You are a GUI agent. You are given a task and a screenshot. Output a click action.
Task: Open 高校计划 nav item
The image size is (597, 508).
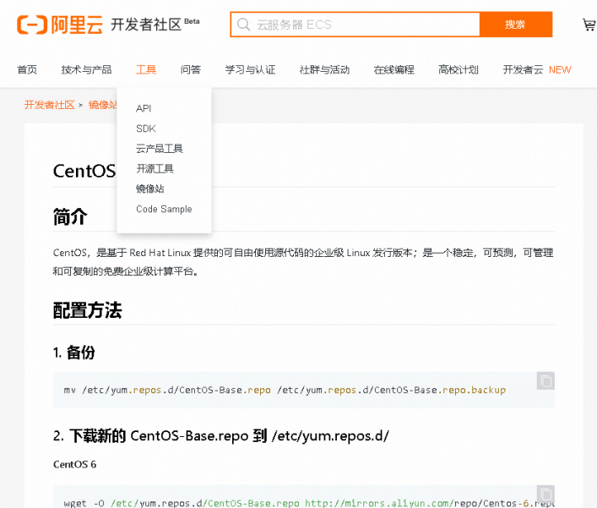[x=459, y=70]
